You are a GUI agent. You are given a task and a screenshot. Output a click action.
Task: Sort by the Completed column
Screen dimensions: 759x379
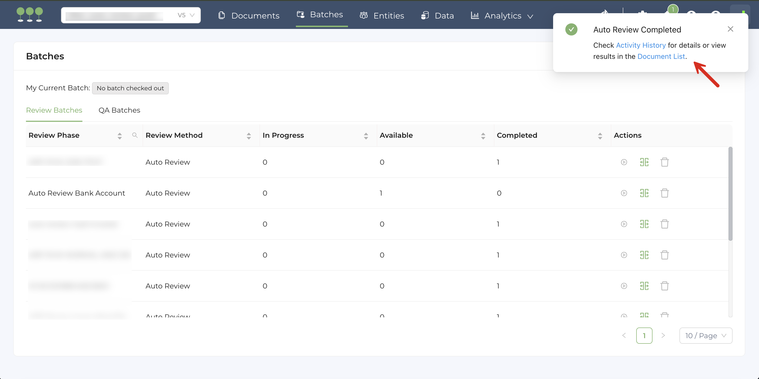click(600, 135)
